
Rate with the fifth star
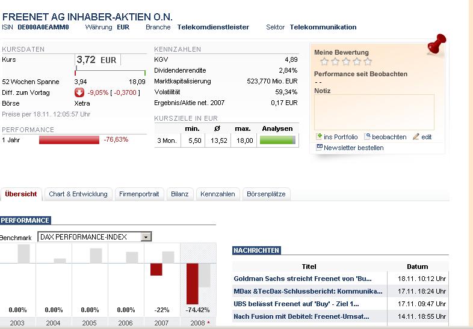tap(368, 62)
